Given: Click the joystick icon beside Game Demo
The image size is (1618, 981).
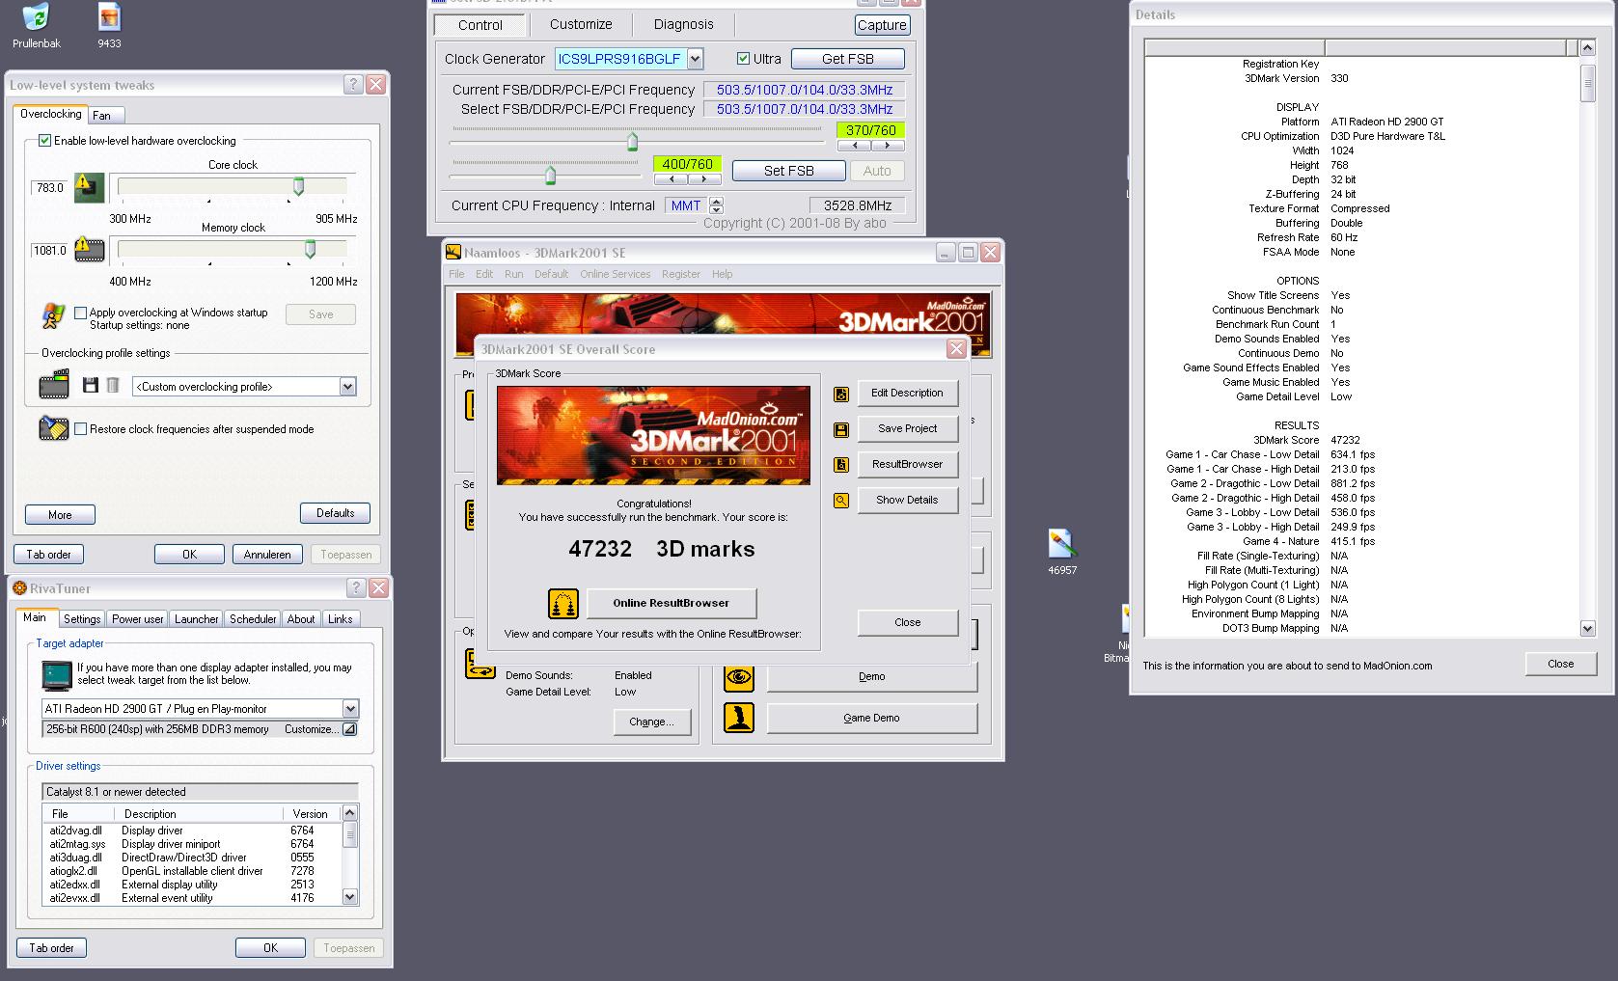Looking at the screenshot, I should (739, 719).
